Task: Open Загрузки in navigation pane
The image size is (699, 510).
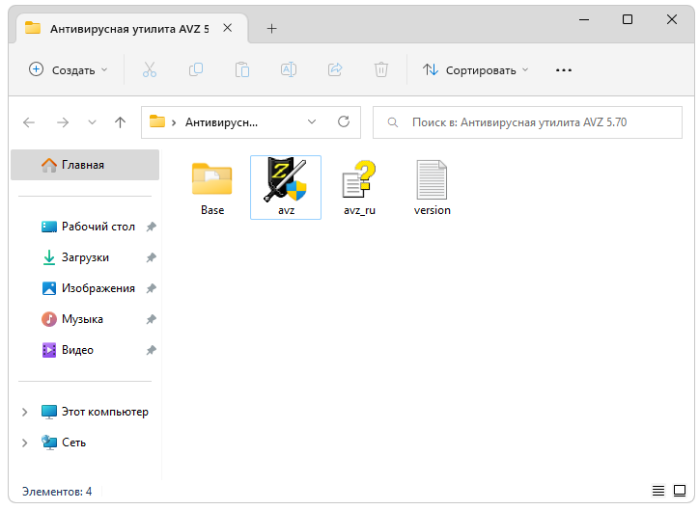Action: pyautogui.click(x=75, y=257)
